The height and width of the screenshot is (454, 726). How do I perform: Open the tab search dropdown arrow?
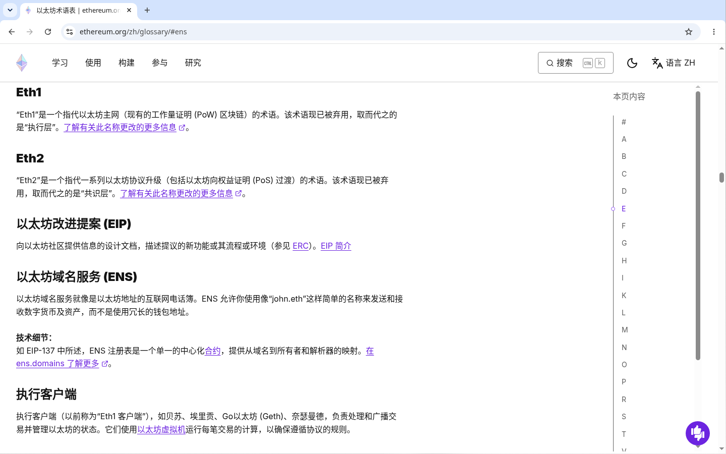(x=10, y=10)
